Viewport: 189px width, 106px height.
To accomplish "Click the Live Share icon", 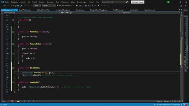I will coord(181,6).
